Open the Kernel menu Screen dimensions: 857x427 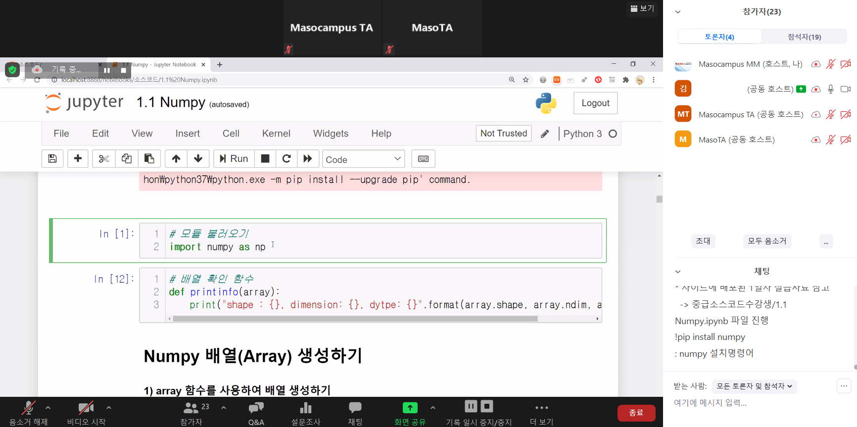coord(276,134)
